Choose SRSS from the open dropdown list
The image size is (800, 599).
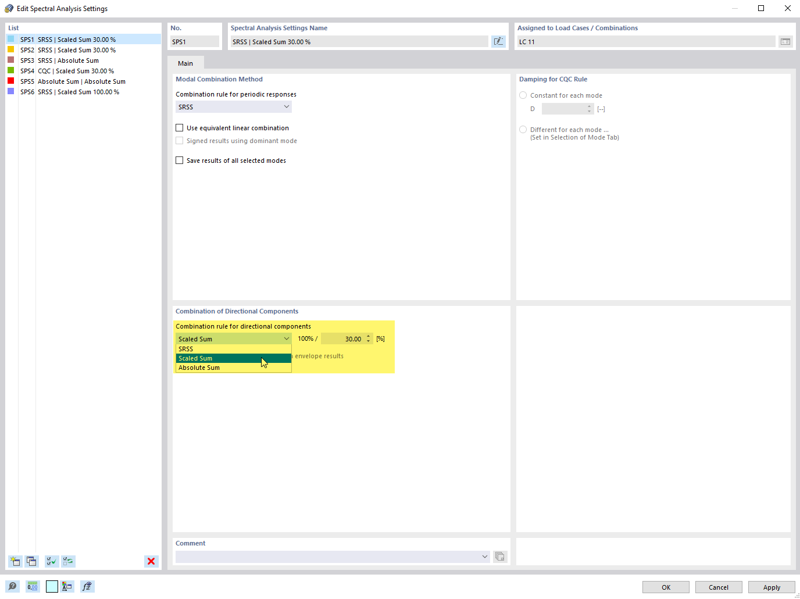pos(234,349)
